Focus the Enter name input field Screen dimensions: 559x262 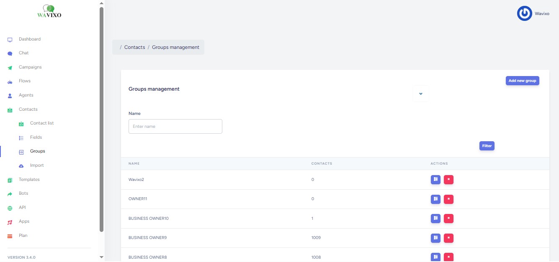point(175,127)
